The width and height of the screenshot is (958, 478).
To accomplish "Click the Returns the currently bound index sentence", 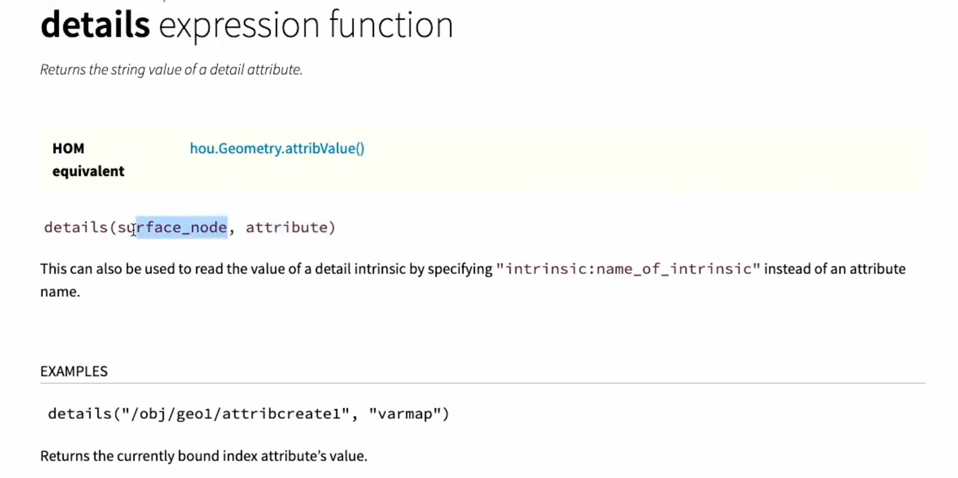I will coord(204,456).
